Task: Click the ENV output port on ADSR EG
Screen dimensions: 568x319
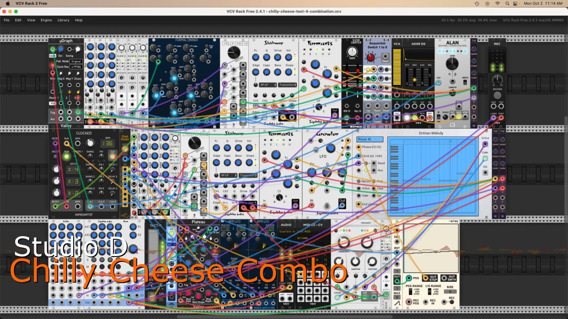Action: (430, 117)
